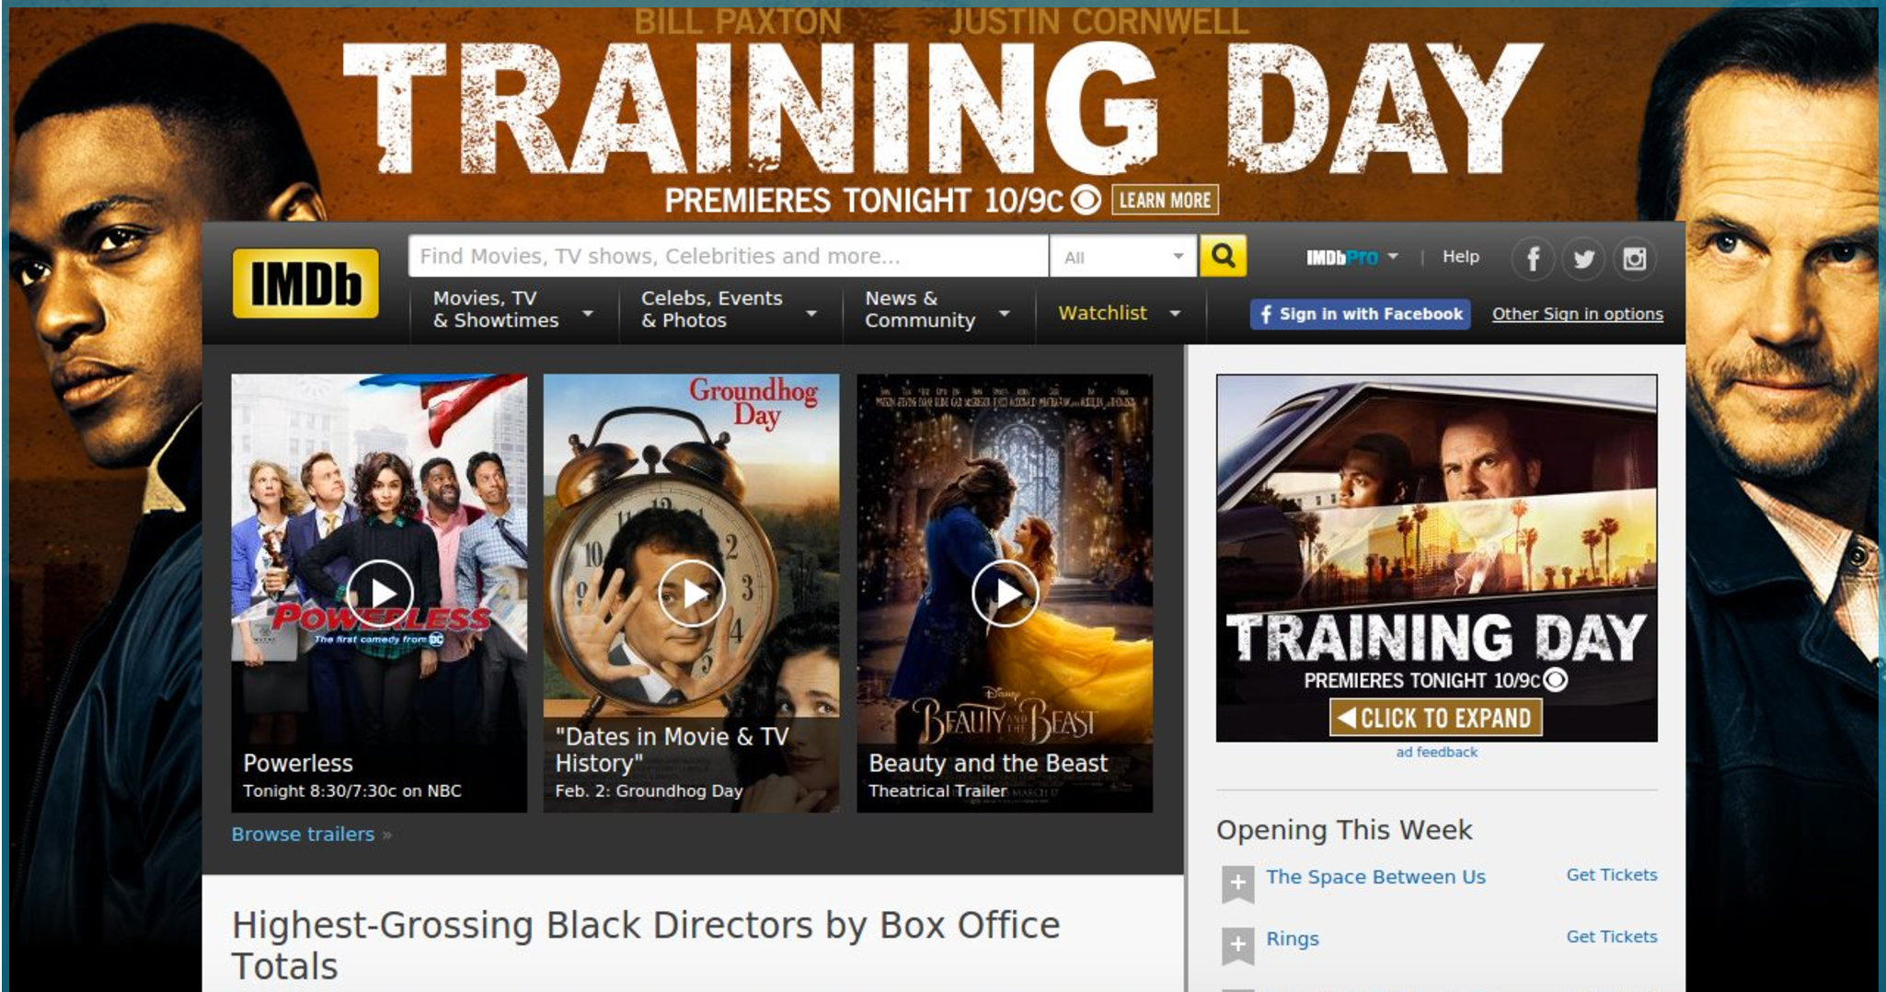
Task: Add Rings to watchlist
Action: [x=1237, y=946]
